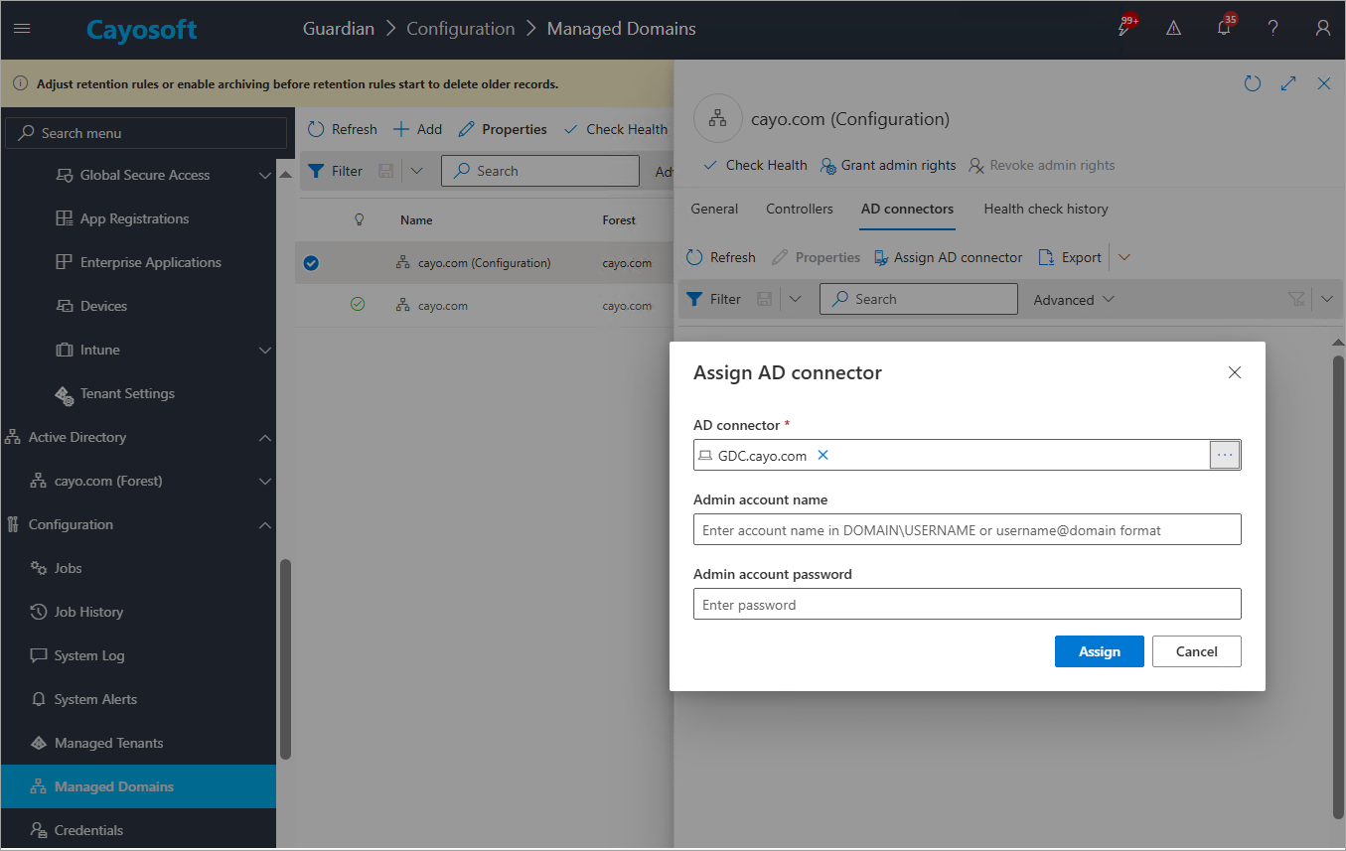Remove GDC.cayo.com from AD connector field
Image resolution: width=1346 pixels, height=851 pixels.
point(823,455)
